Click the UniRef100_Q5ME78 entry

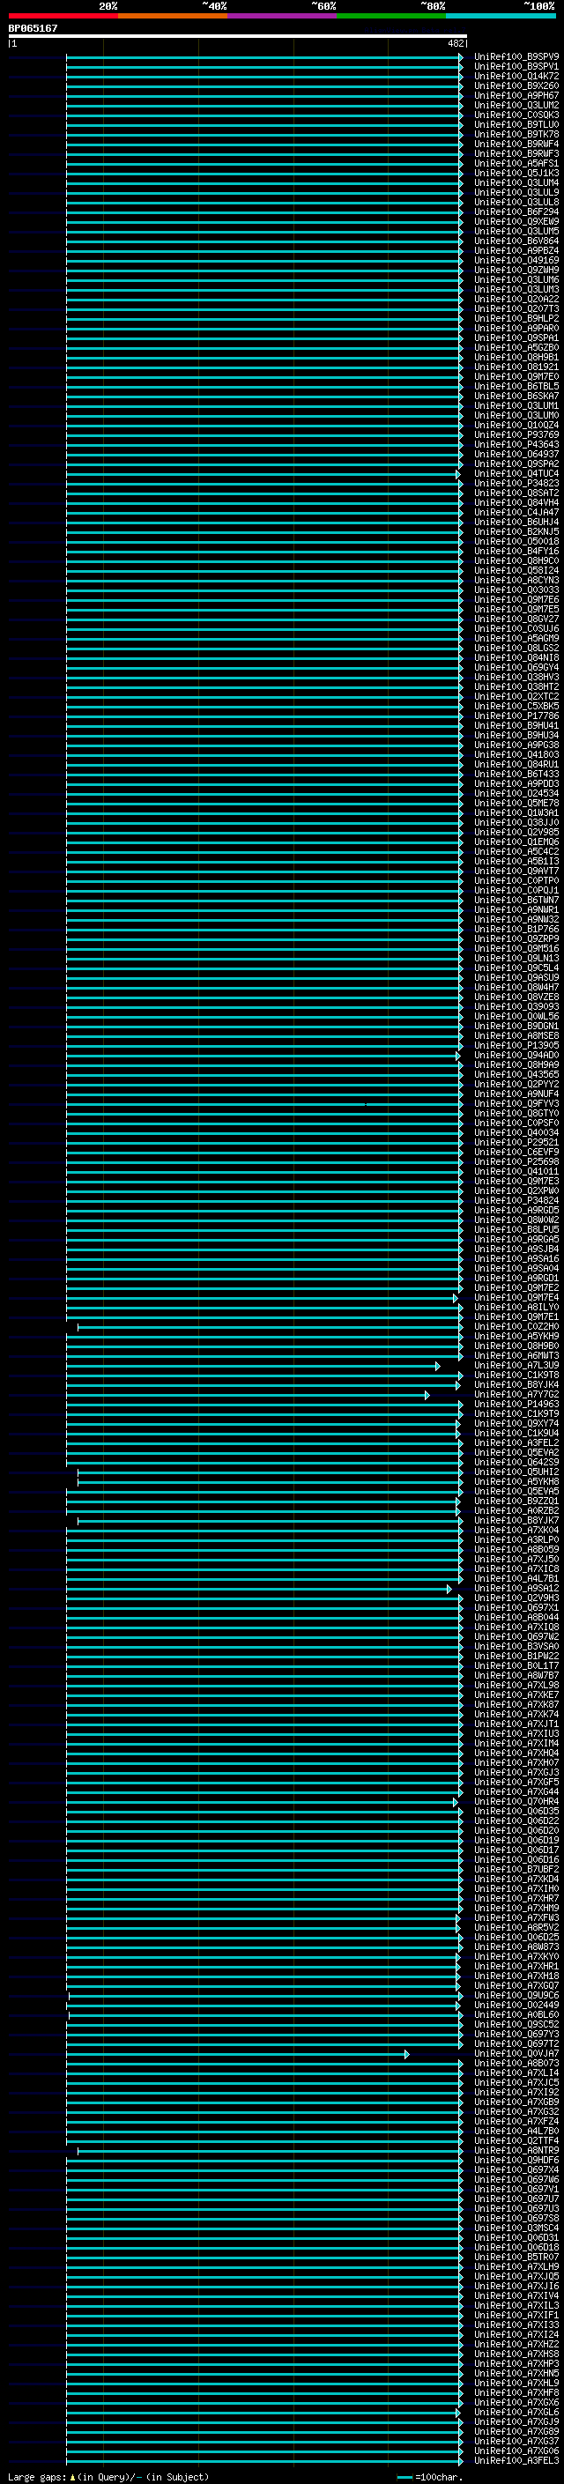pos(516,804)
